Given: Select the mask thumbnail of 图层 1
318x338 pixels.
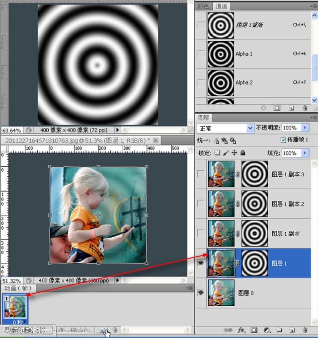Looking at the screenshot, I should [254, 263].
